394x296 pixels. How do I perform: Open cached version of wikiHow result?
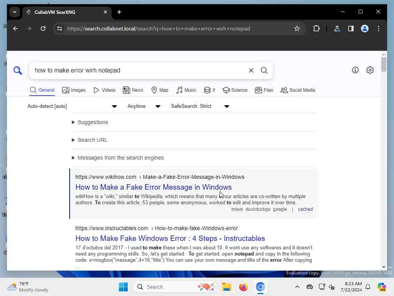305,209
